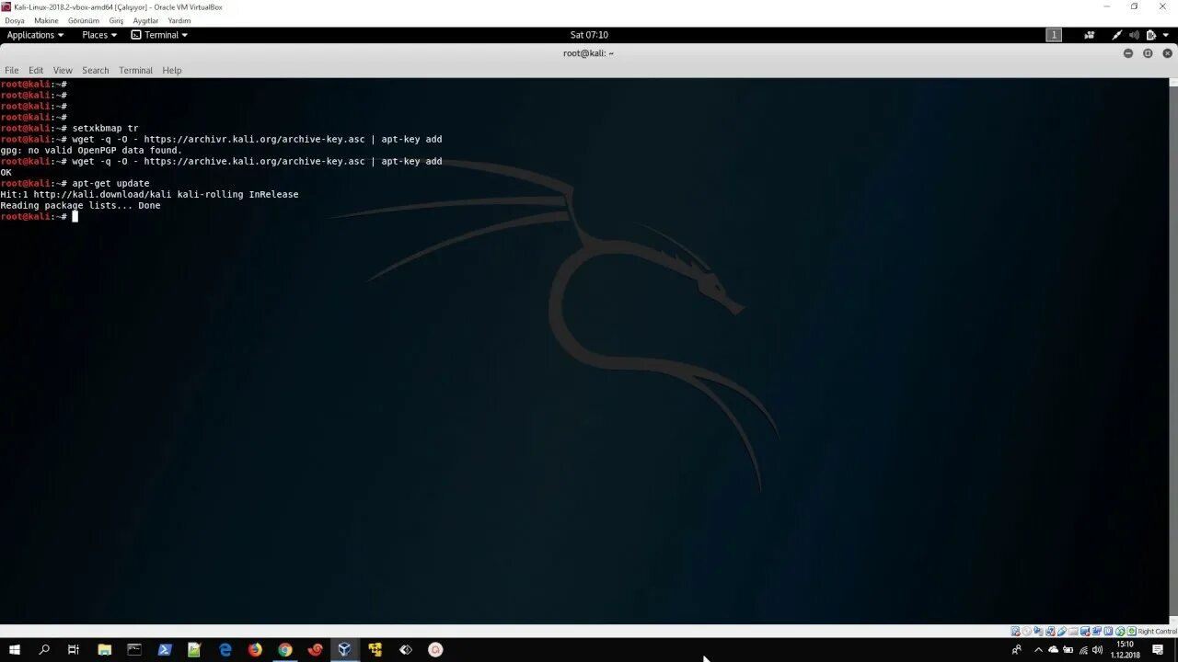Click VirtualBox hard disk activity status icon
The height and width of the screenshot is (662, 1178).
coord(1015,632)
